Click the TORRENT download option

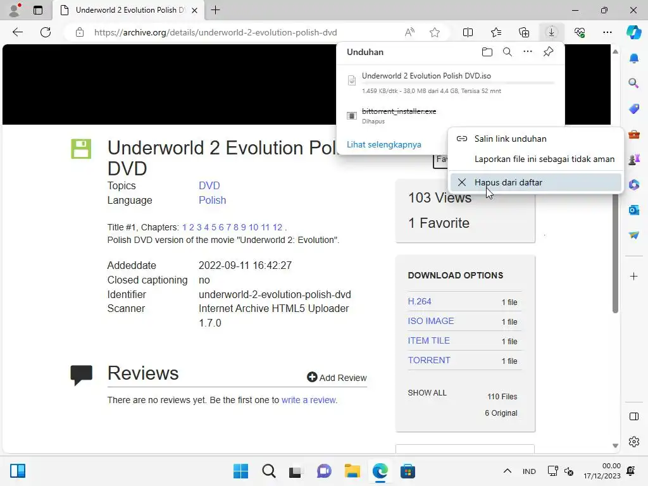click(x=429, y=360)
